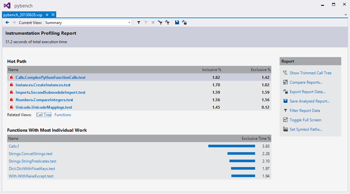The height and width of the screenshot is (194, 350).
Task: Select the pybench_20130628.vsp document tab
Action: coord(23,15)
